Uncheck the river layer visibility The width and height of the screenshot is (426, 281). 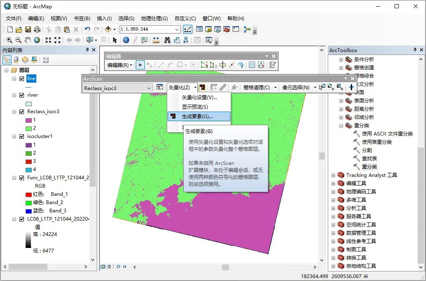click(x=22, y=95)
